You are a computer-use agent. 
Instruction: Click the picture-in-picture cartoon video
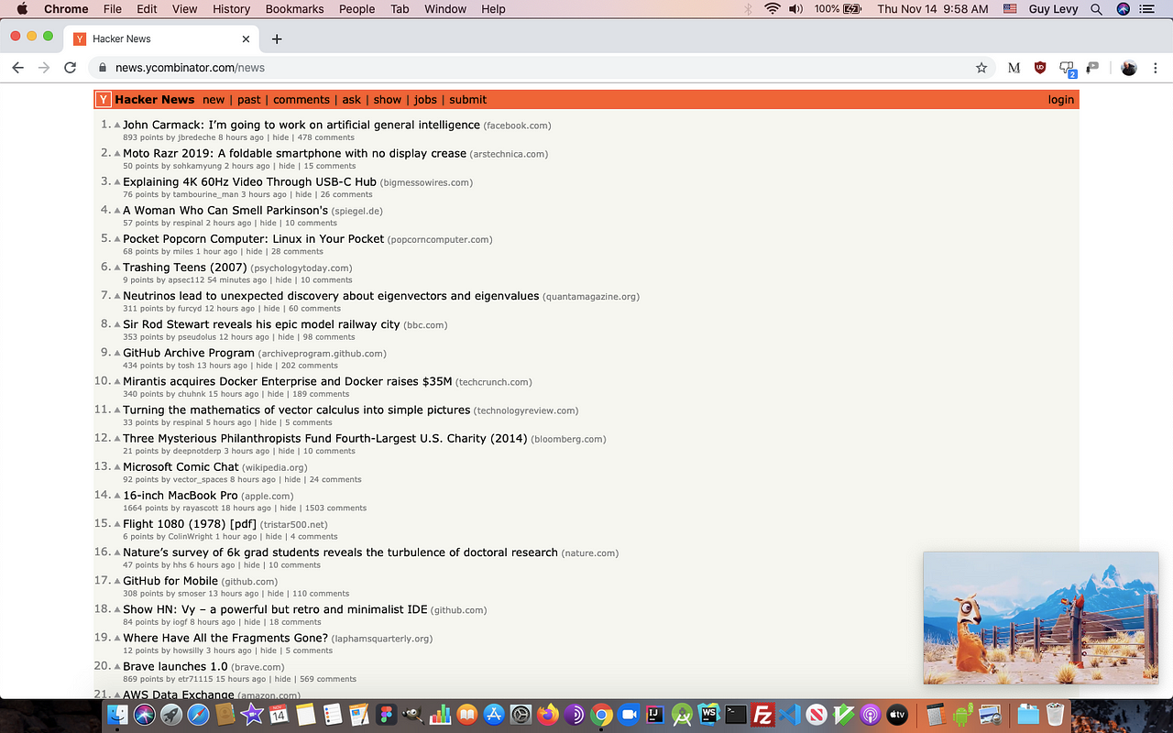click(1041, 618)
